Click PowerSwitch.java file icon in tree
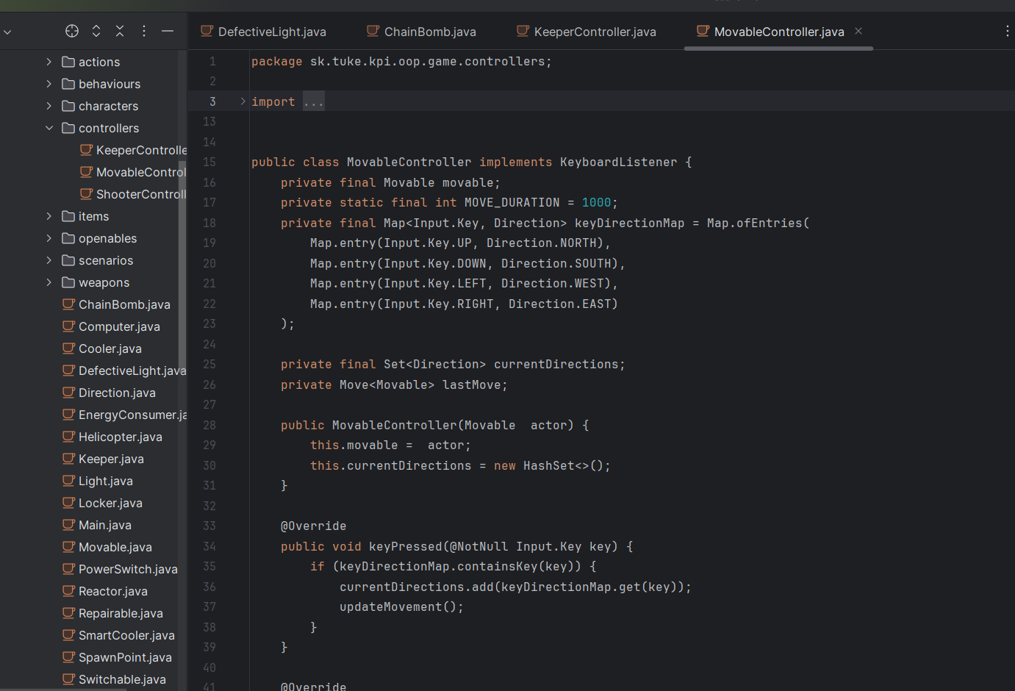Screen dimensions: 1015x691 (x=68, y=569)
